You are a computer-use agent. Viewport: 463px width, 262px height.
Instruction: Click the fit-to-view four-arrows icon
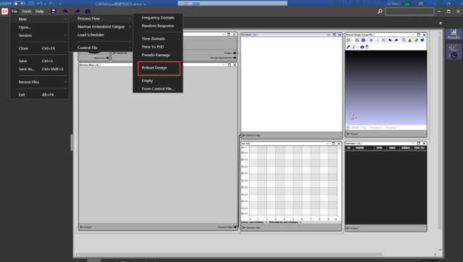357,40
